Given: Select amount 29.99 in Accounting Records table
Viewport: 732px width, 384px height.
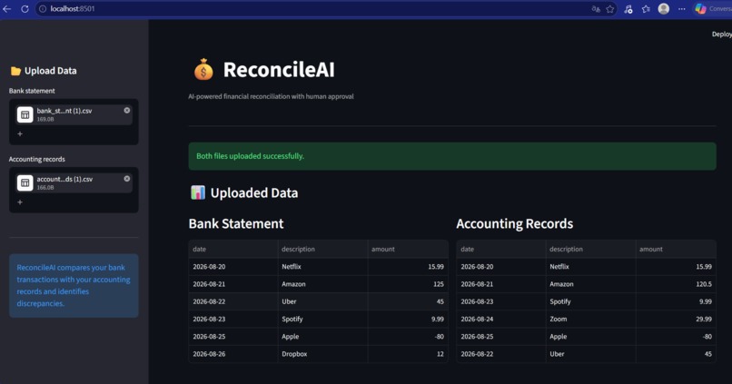Looking at the screenshot, I should point(676,320).
